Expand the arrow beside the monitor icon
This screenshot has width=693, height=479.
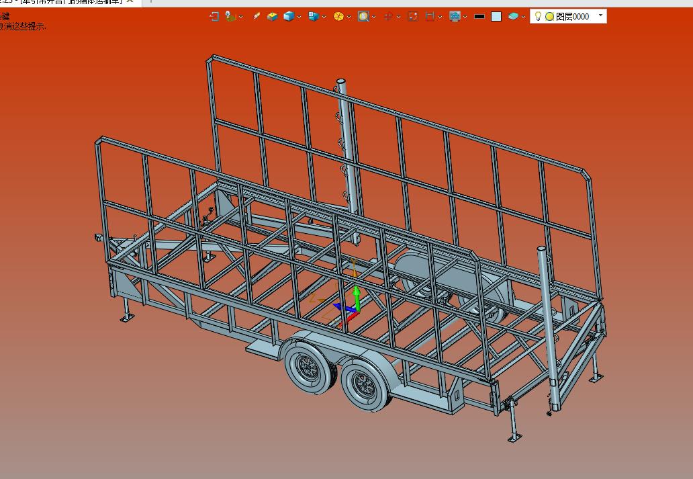[465, 17]
